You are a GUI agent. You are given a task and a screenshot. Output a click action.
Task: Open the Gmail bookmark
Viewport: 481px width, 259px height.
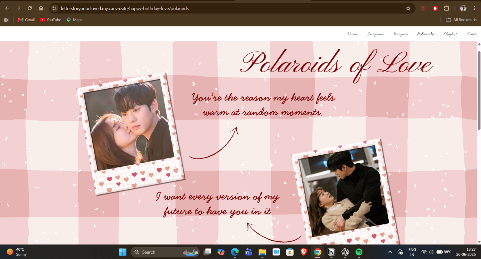click(26, 20)
